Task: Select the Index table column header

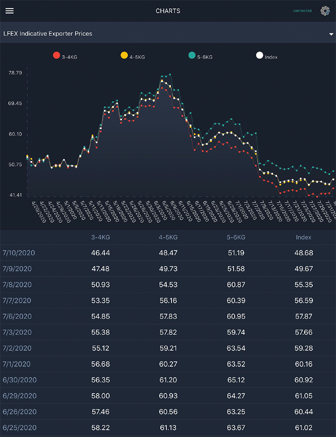Action: (303, 238)
